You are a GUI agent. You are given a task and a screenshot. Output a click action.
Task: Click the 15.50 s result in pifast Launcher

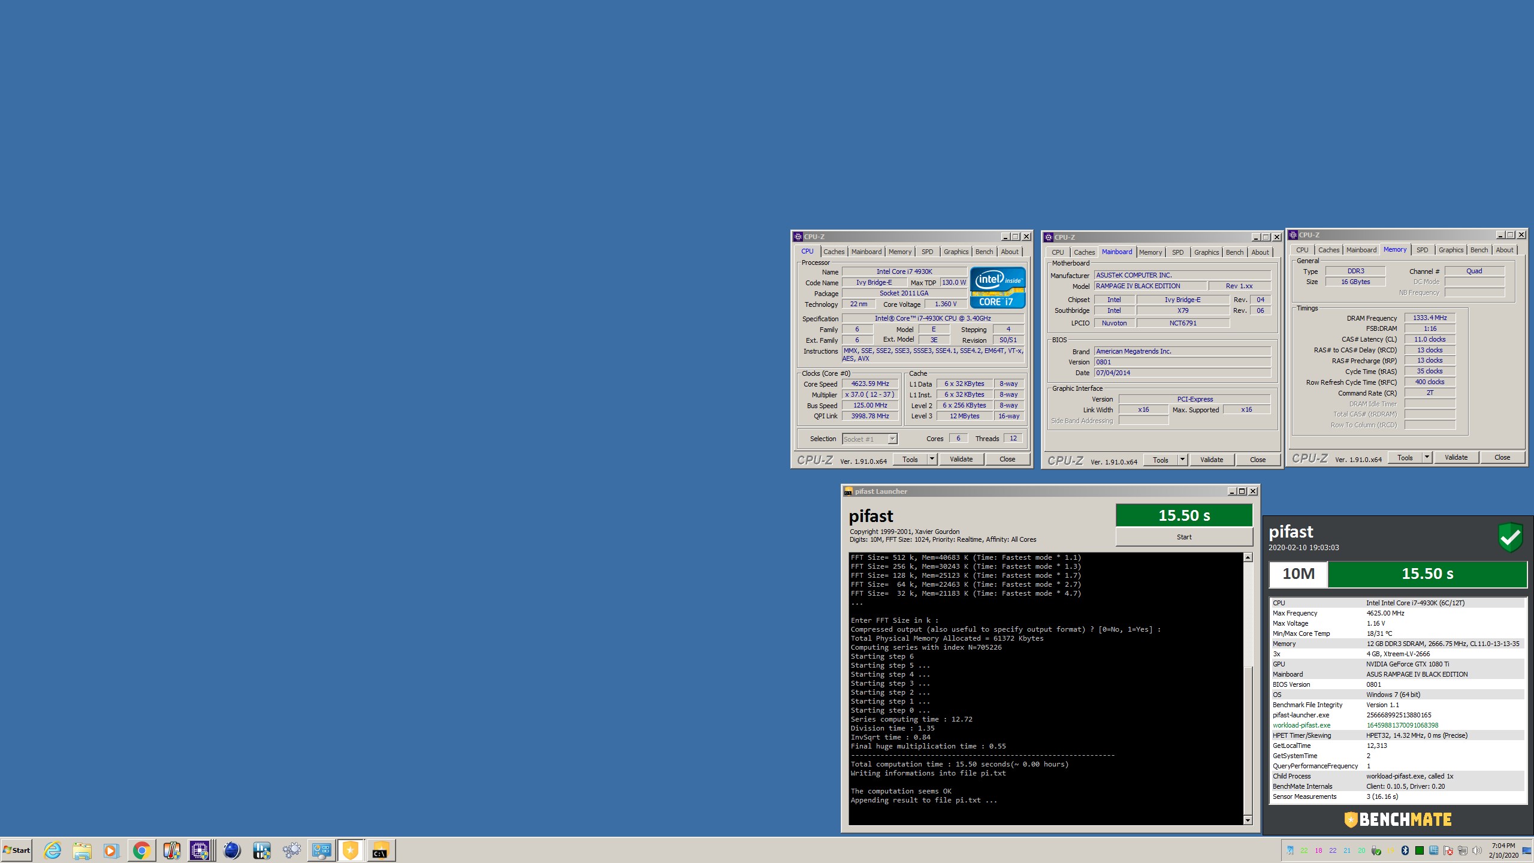pyautogui.click(x=1183, y=515)
